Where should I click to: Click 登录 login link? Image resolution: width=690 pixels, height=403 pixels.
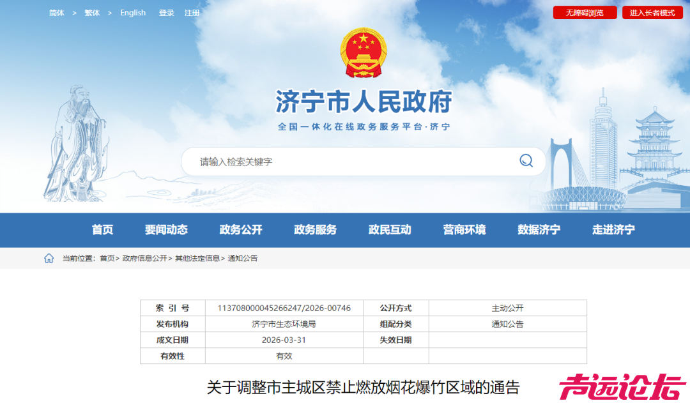(x=165, y=12)
